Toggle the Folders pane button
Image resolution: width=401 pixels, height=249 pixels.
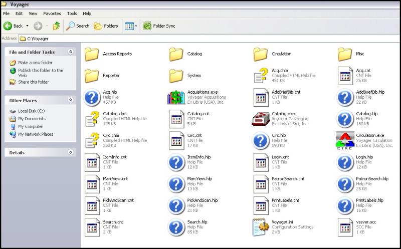(106, 26)
